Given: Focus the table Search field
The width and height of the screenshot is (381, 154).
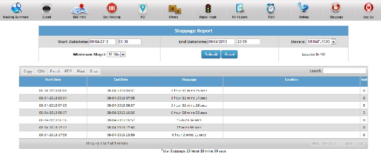Looking at the screenshot, I should pos(344,71).
